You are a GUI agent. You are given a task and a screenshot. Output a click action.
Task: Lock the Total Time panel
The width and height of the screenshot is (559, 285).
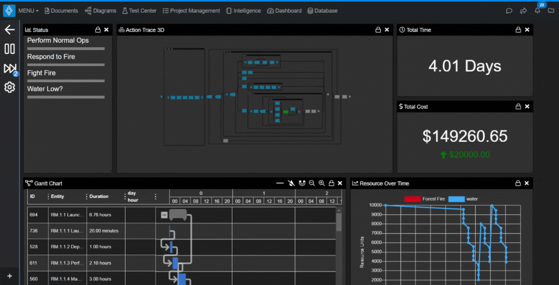[518, 30]
